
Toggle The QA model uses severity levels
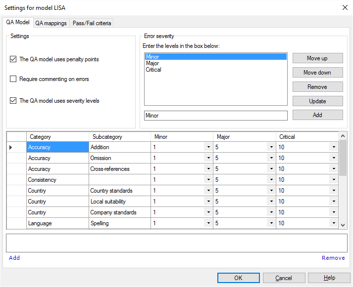(13, 101)
